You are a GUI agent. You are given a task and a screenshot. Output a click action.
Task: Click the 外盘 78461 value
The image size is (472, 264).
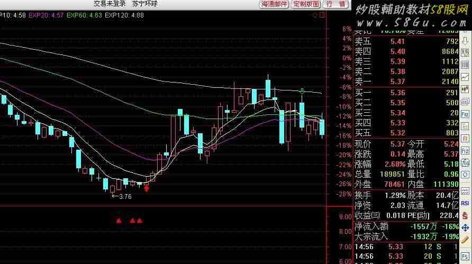click(x=395, y=184)
